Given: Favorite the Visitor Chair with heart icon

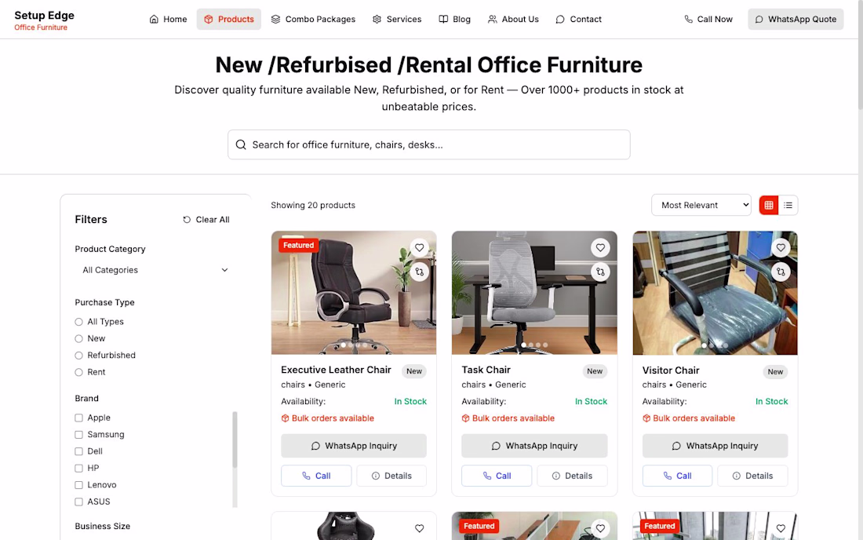Looking at the screenshot, I should [x=781, y=248].
